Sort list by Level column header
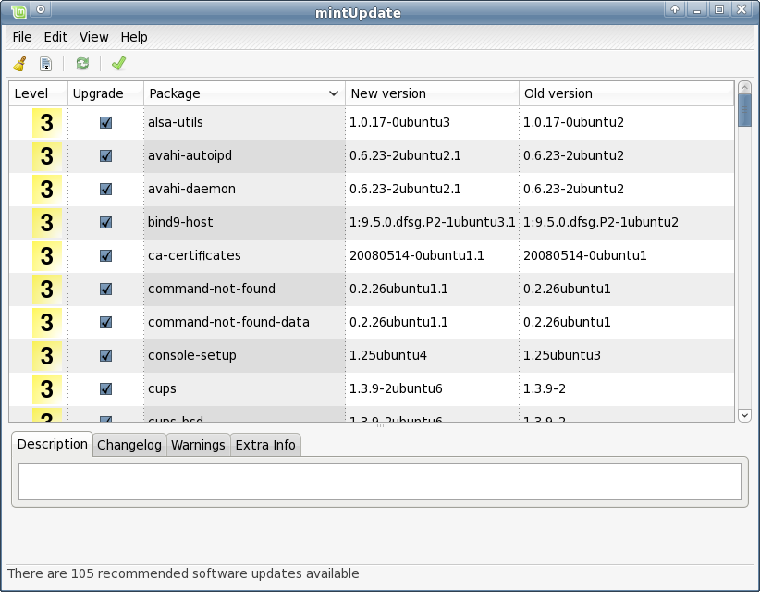The width and height of the screenshot is (760, 592). (38, 93)
